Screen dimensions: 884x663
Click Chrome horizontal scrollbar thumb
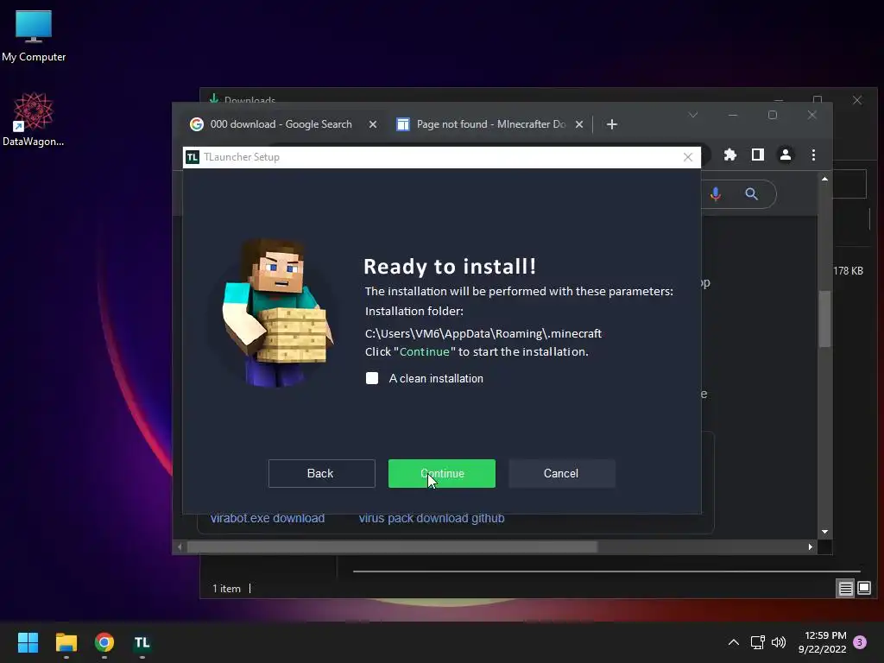[392, 546]
